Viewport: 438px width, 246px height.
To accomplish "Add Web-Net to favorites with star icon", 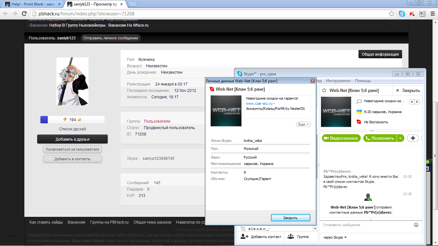I will (x=324, y=90).
